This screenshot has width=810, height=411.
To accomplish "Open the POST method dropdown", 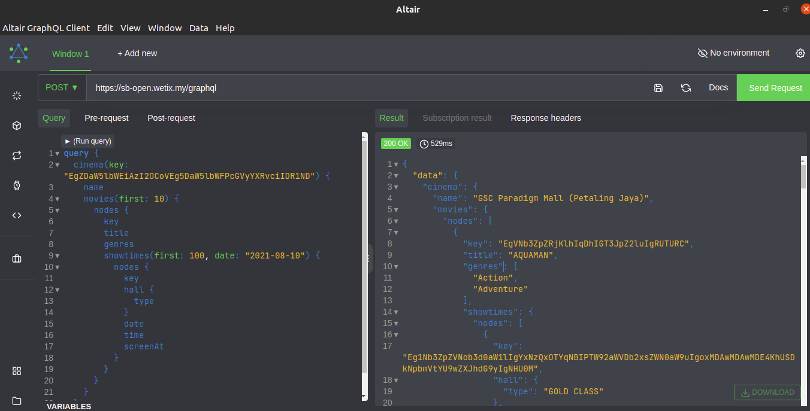I will 62,87.
